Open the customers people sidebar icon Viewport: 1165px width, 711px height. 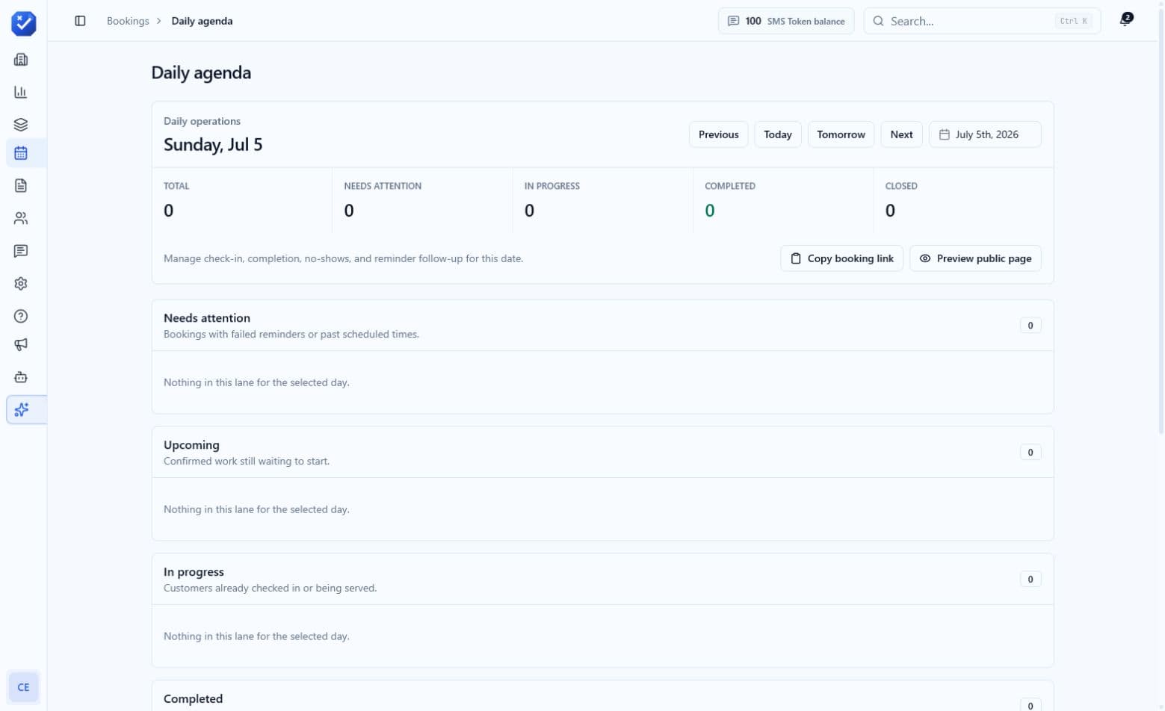[21, 218]
